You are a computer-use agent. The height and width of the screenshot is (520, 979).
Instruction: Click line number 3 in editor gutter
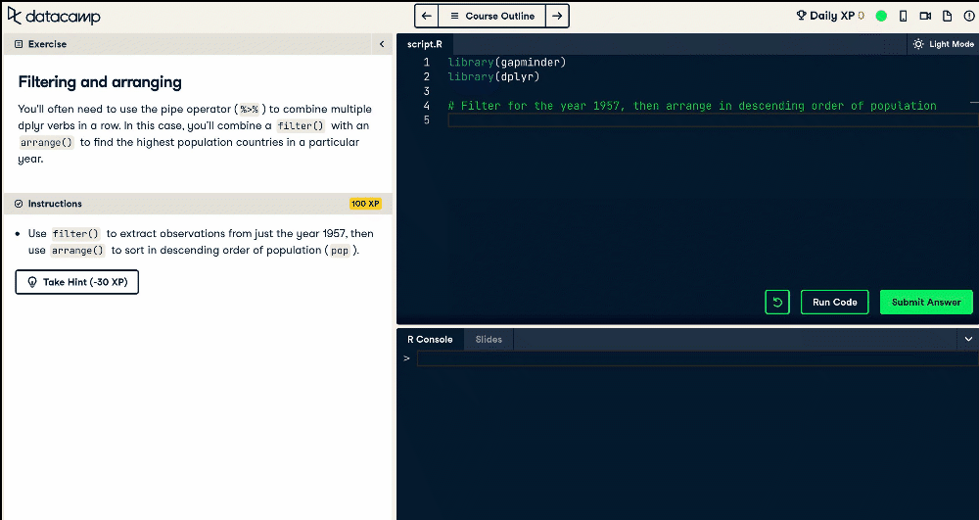[x=427, y=91]
